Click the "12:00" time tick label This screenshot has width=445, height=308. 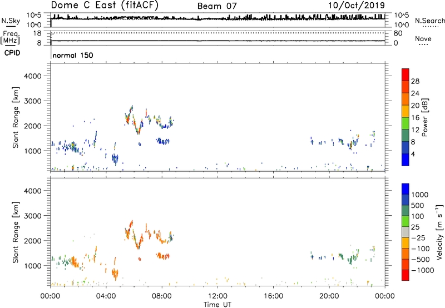pyautogui.click(x=217, y=296)
